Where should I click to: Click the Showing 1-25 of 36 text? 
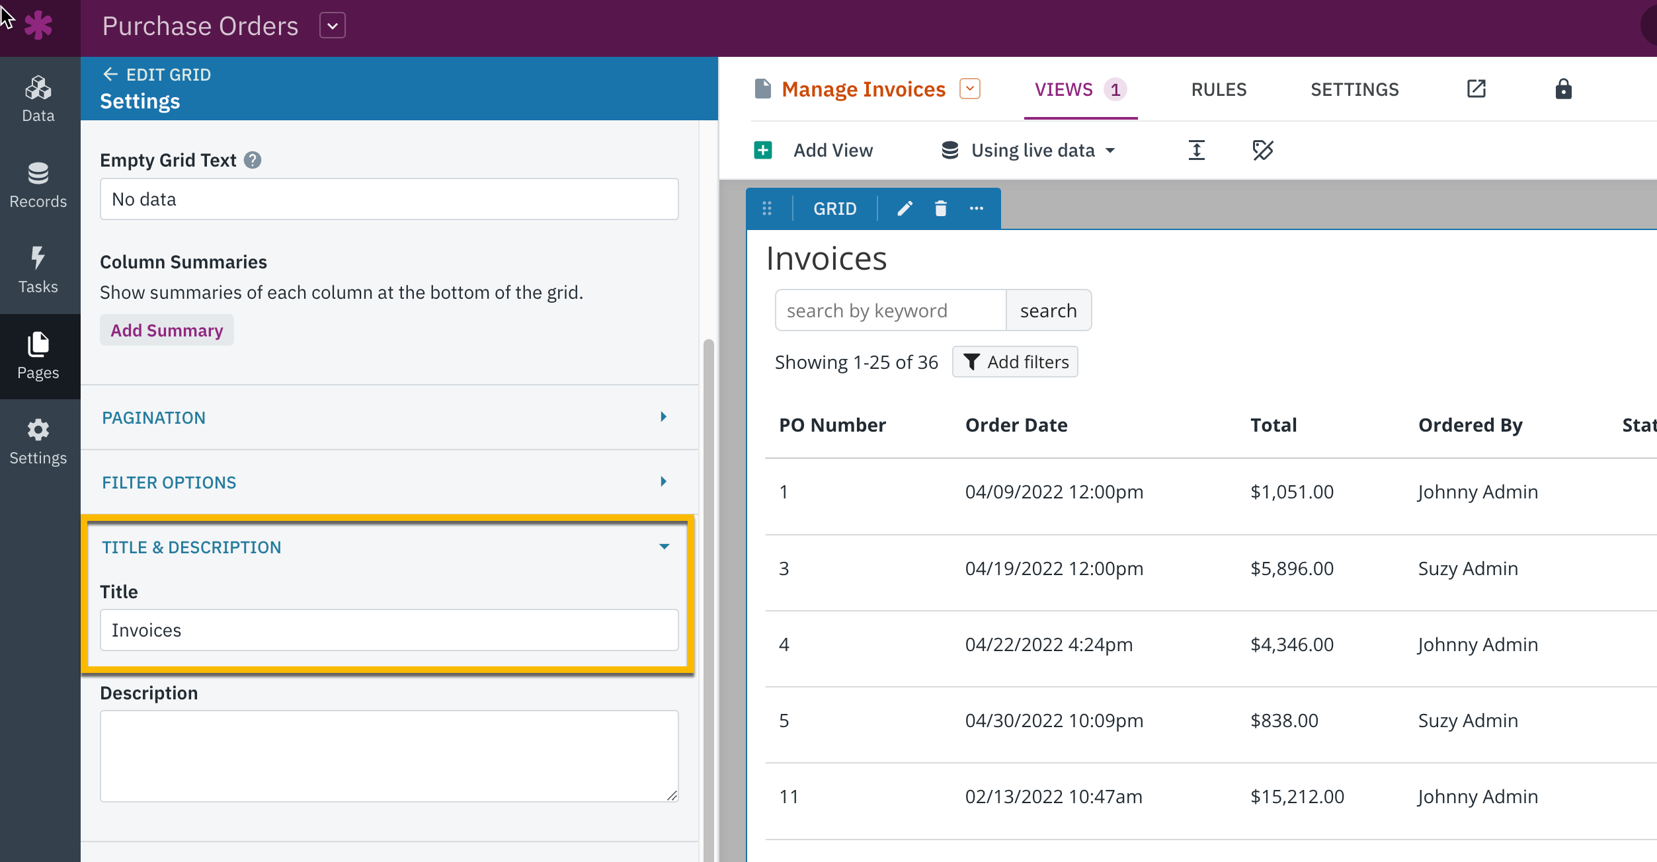pyautogui.click(x=856, y=362)
